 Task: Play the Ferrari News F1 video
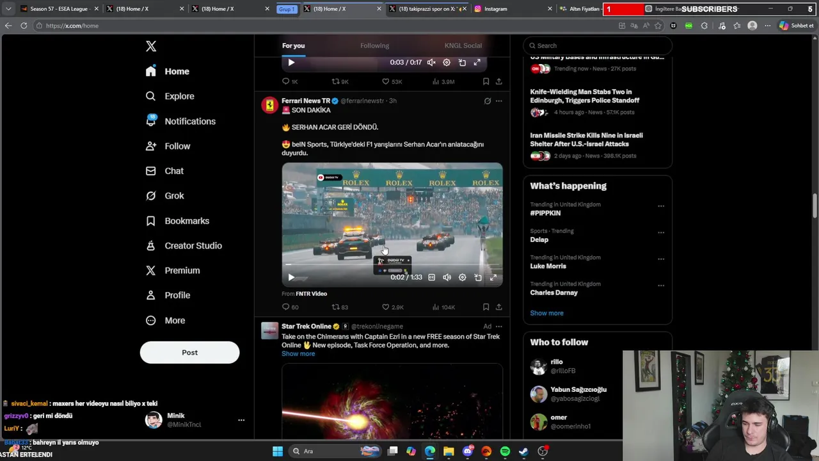(291, 277)
